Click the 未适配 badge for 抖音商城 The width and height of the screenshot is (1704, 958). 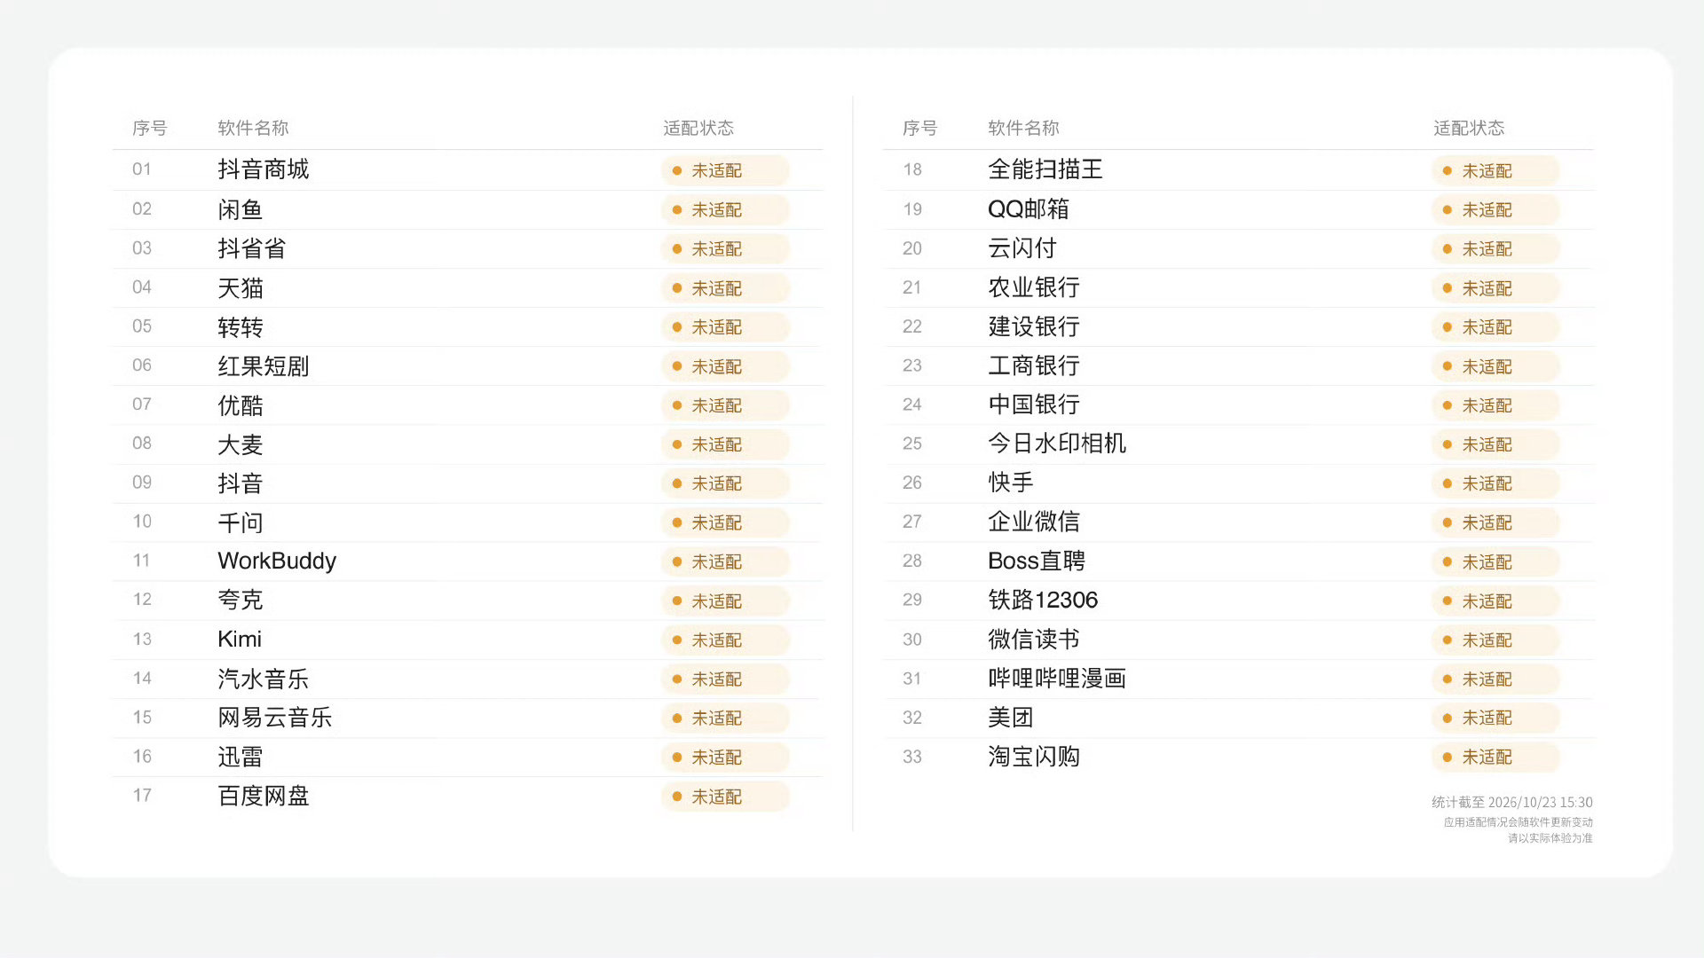725,170
